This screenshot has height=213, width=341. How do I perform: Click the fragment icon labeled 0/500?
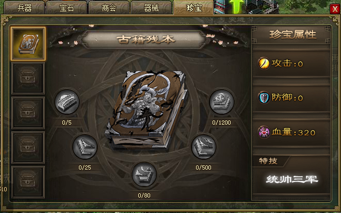[204, 147]
